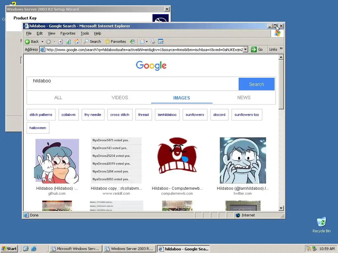Click the scrollbar down arrow
Screen dimensions: 338x253
281,208
